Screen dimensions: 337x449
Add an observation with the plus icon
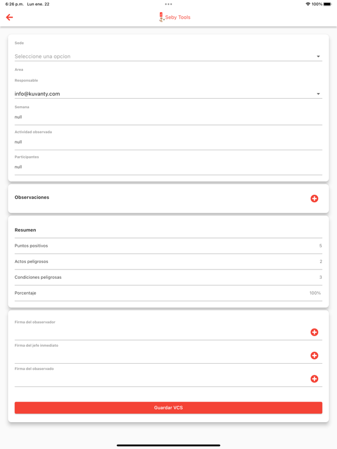click(314, 198)
